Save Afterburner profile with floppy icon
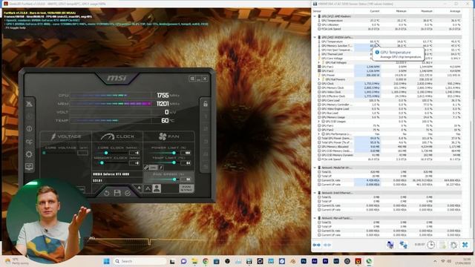This screenshot has width=475, height=267. click(x=117, y=193)
